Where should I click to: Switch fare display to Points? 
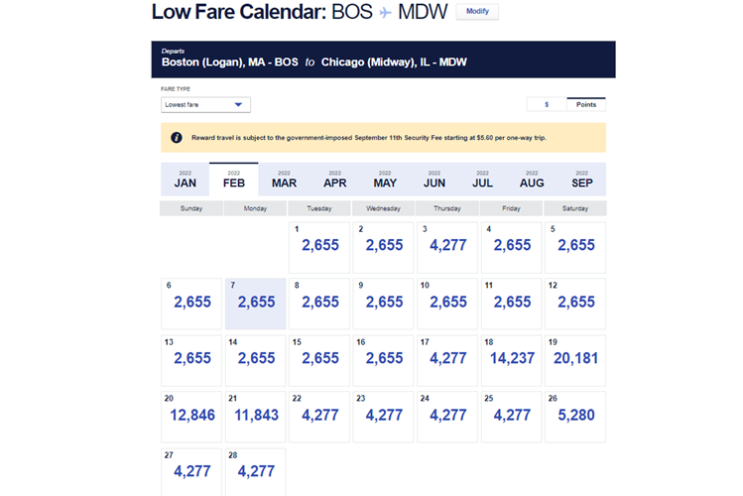[586, 104]
